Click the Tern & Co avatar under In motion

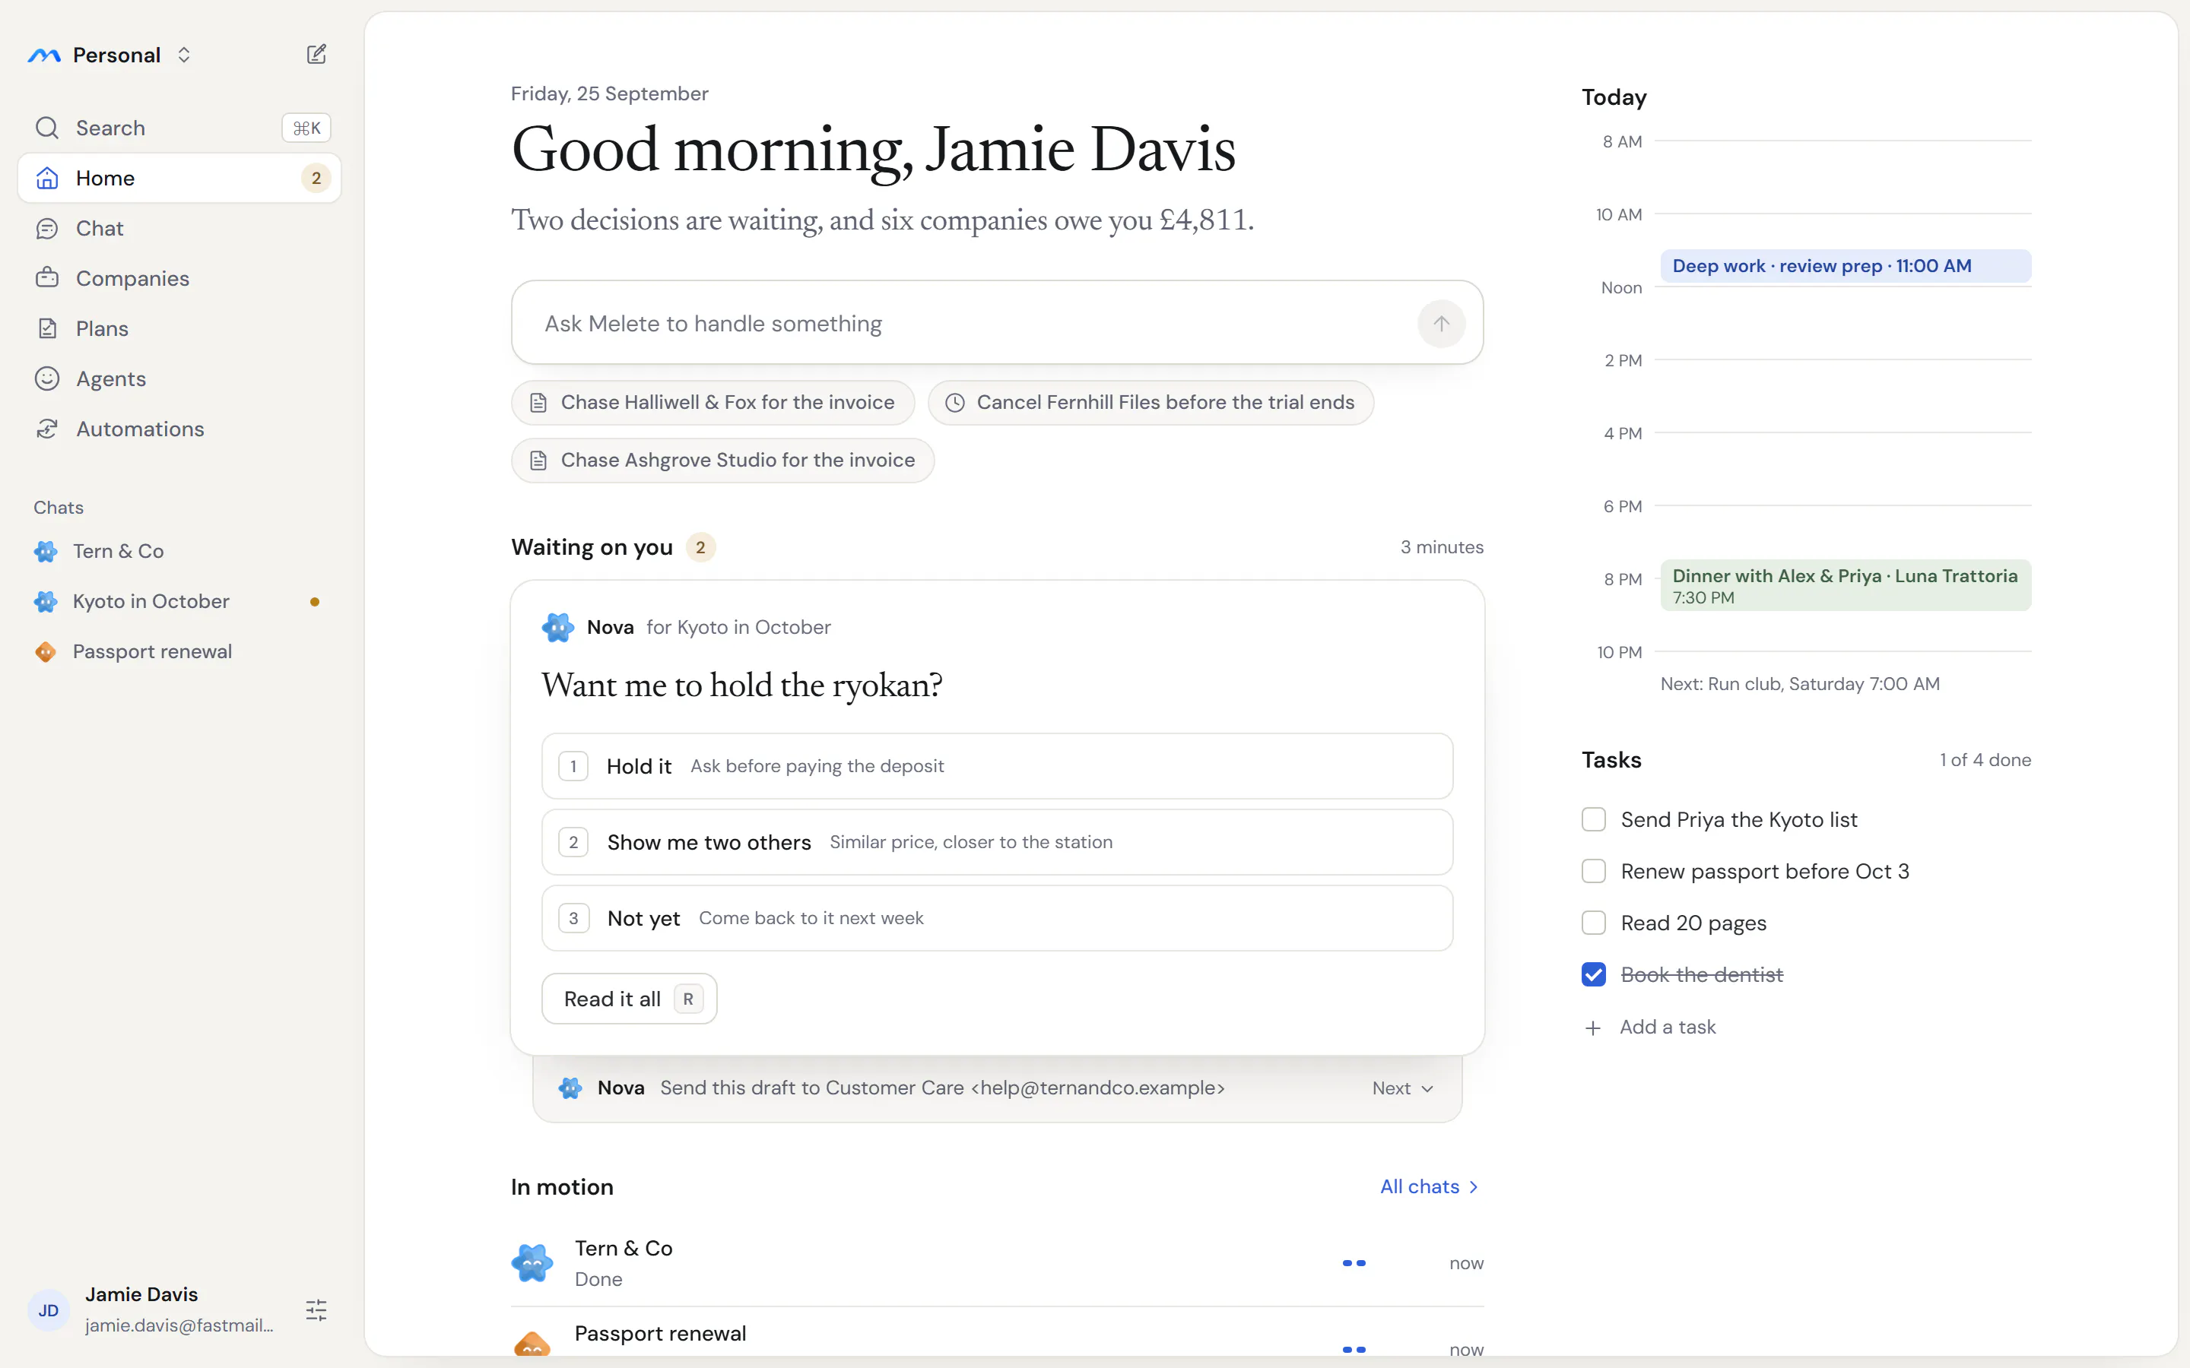click(x=532, y=1263)
